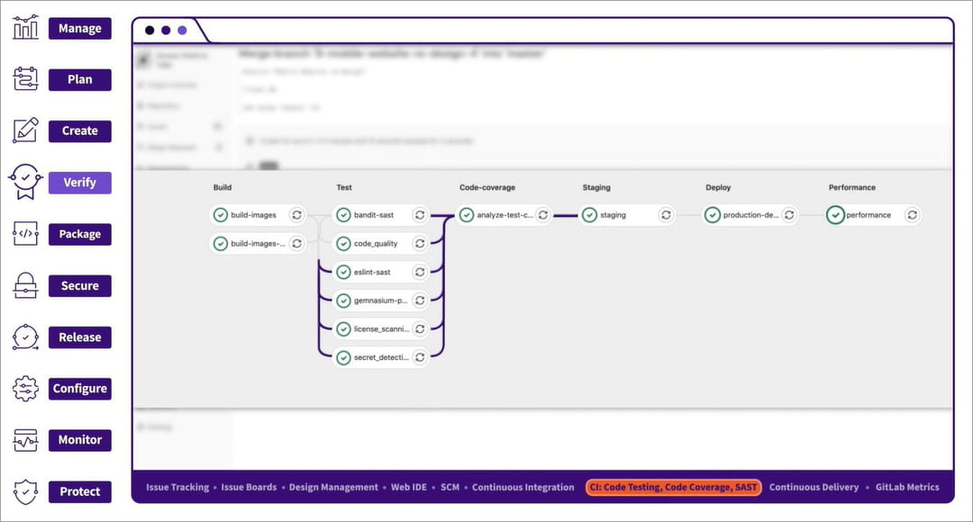Viewport: 973px width, 522px height.
Task: Open the bandit-sast job
Action: [380, 215]
